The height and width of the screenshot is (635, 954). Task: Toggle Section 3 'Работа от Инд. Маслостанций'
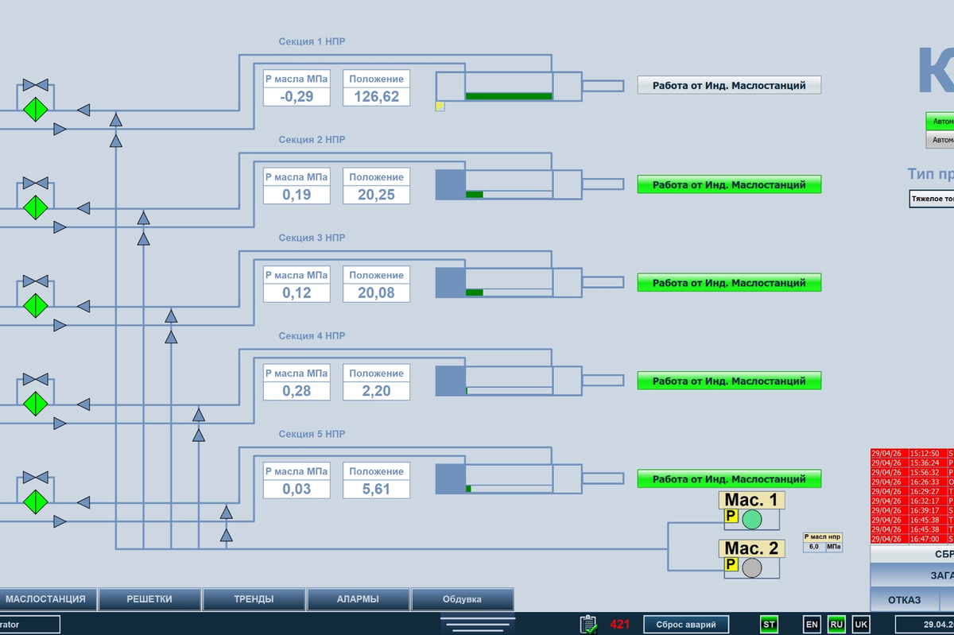pos(729,283)
